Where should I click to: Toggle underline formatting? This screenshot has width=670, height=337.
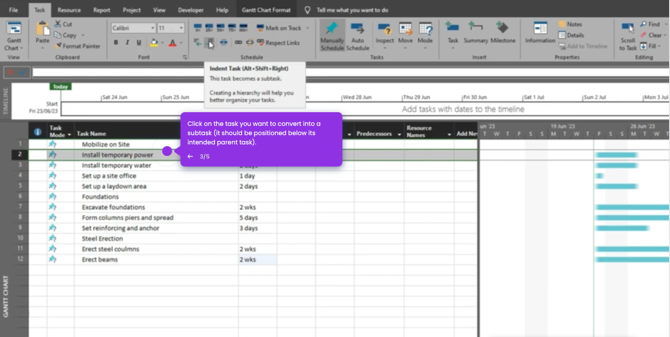point(139,42)
